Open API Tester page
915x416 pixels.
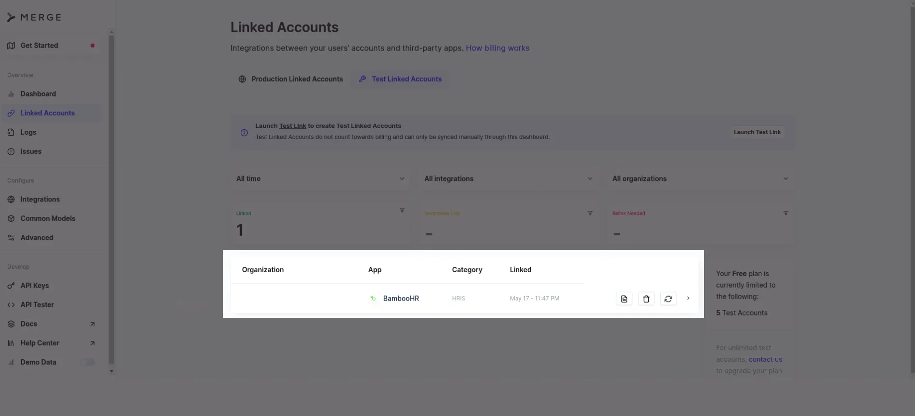(x=37, y=305)
